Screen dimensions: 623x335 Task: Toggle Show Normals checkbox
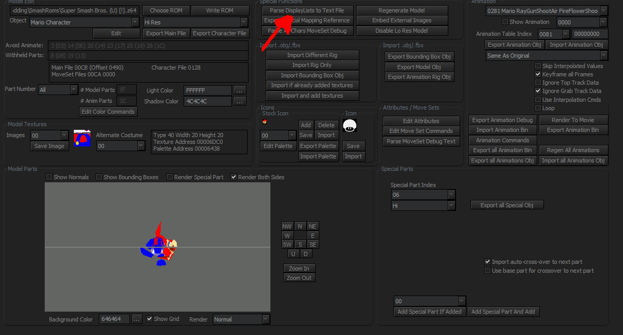(49, 177)
